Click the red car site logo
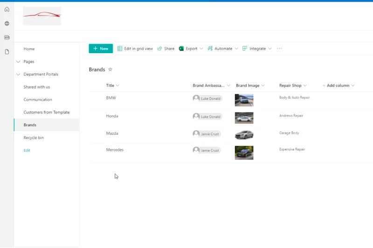The height and width of the screenshot is (248, 373). click(x=42, y=16)
